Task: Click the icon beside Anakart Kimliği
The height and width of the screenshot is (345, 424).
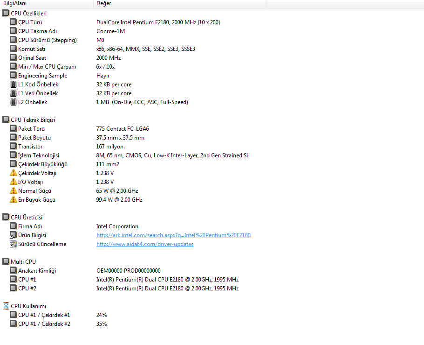Action: tap(13, 270)
